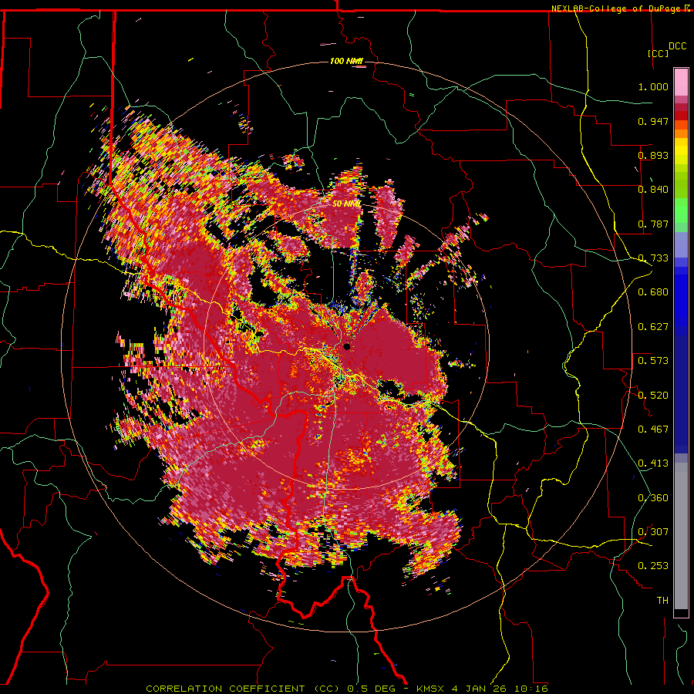Image resolution: width=694 pixels, height=694 pixels.
Task: Click the 100 NMI range ring label
Action: [x=346, y=61]
